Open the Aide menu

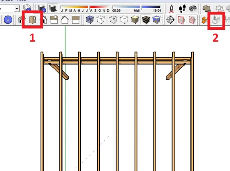point(21,0)
